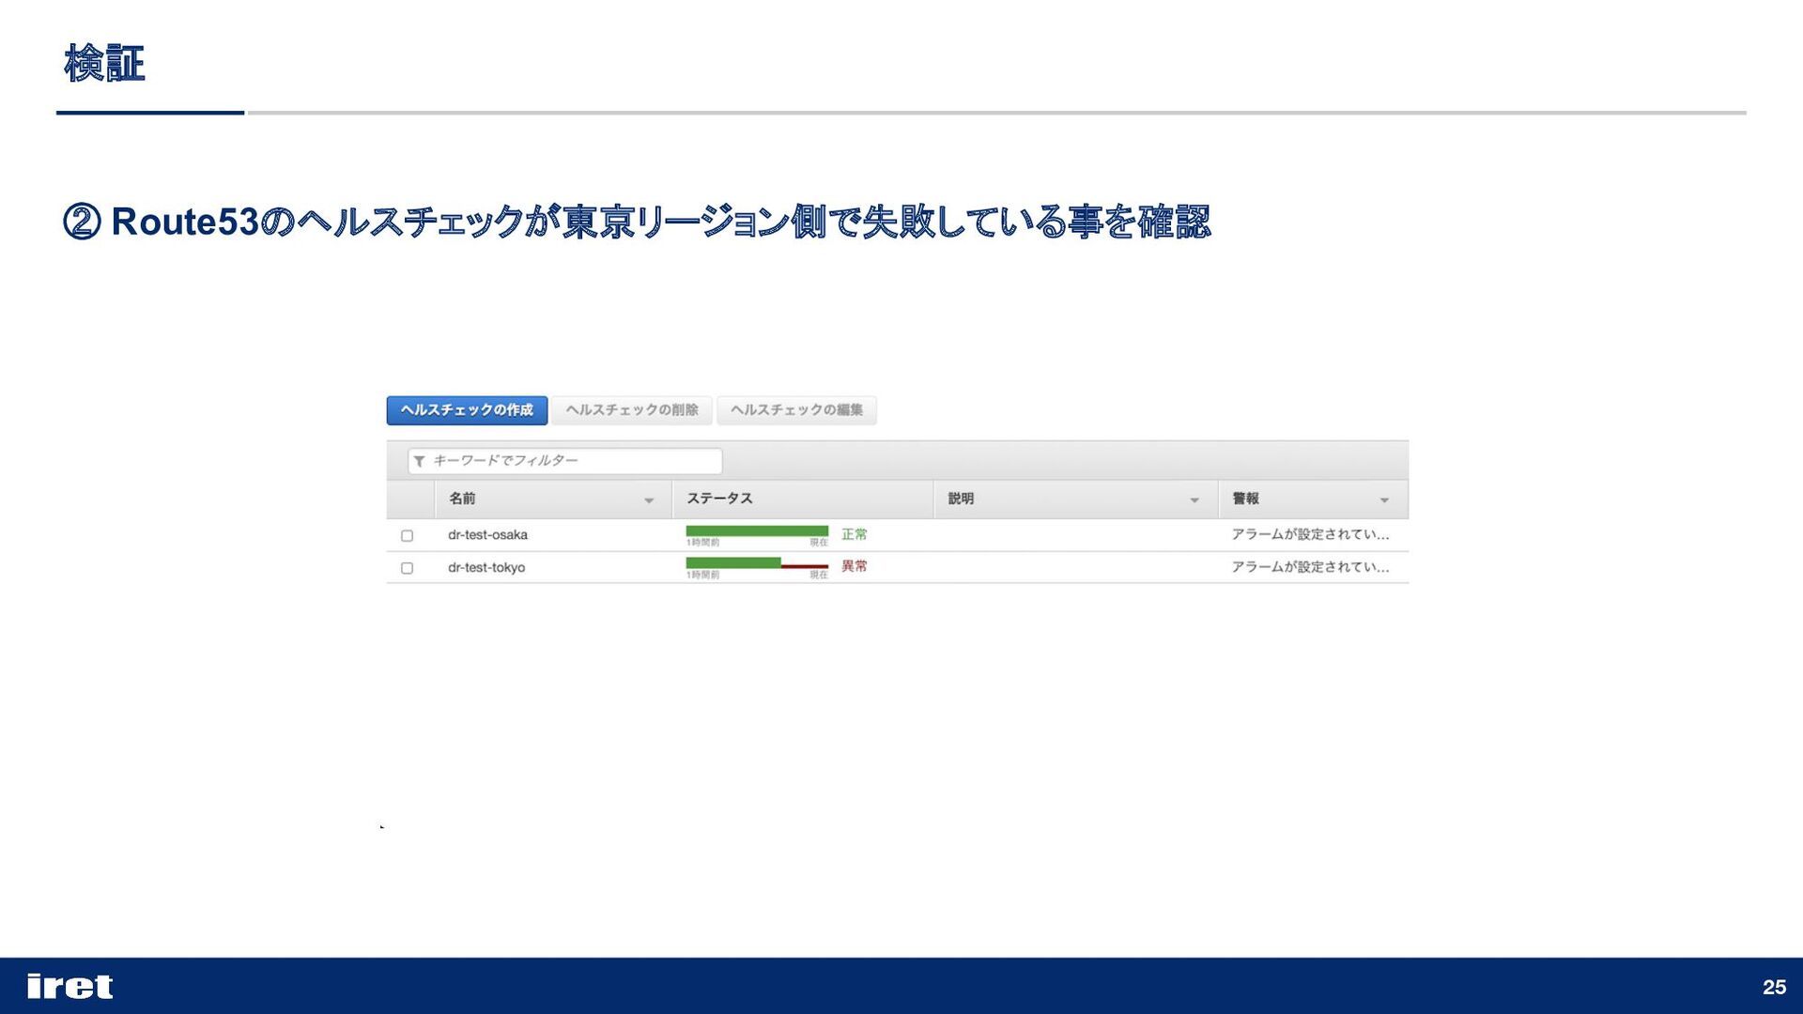Viewport: 1803px width, 1014px height.
Task: Click the 正常 status label
Action: point(855,534)
